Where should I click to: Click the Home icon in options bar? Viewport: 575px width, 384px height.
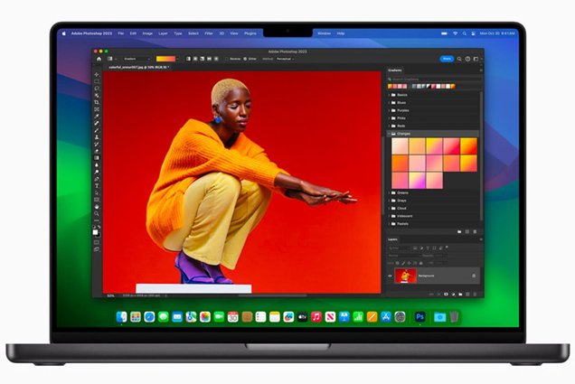point(99,59)
